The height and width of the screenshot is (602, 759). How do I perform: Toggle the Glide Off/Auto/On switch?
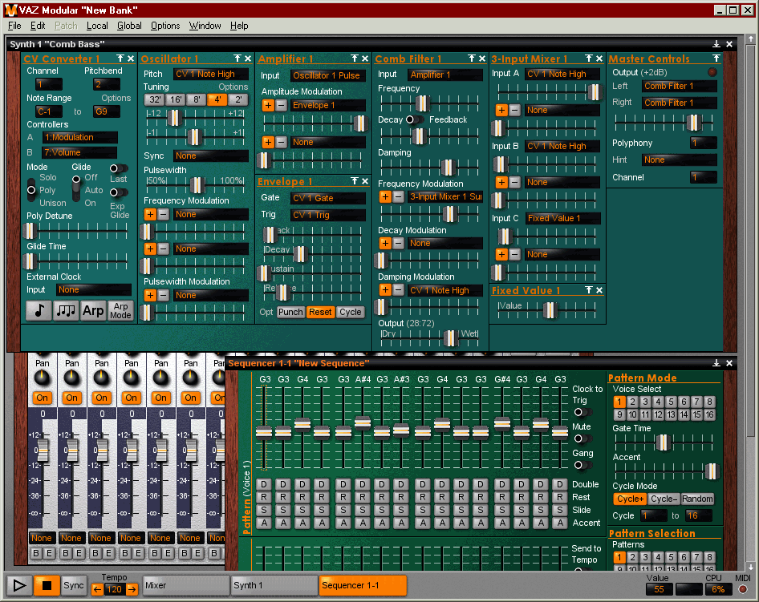point(76,189)
